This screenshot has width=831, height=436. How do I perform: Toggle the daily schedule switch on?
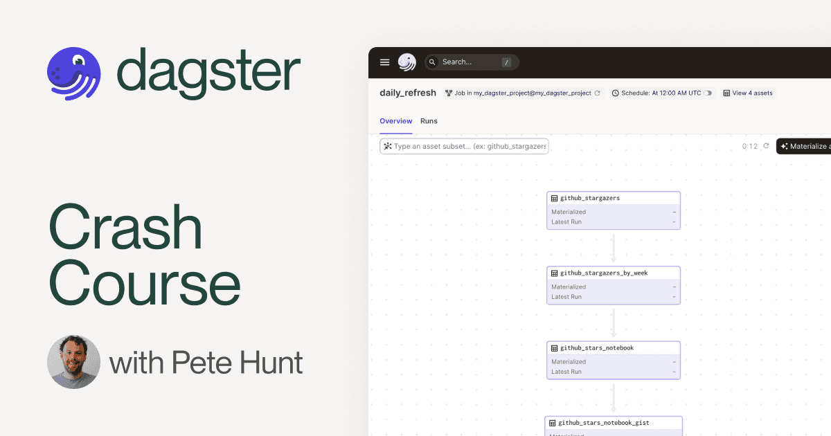(x=708, y=93)
